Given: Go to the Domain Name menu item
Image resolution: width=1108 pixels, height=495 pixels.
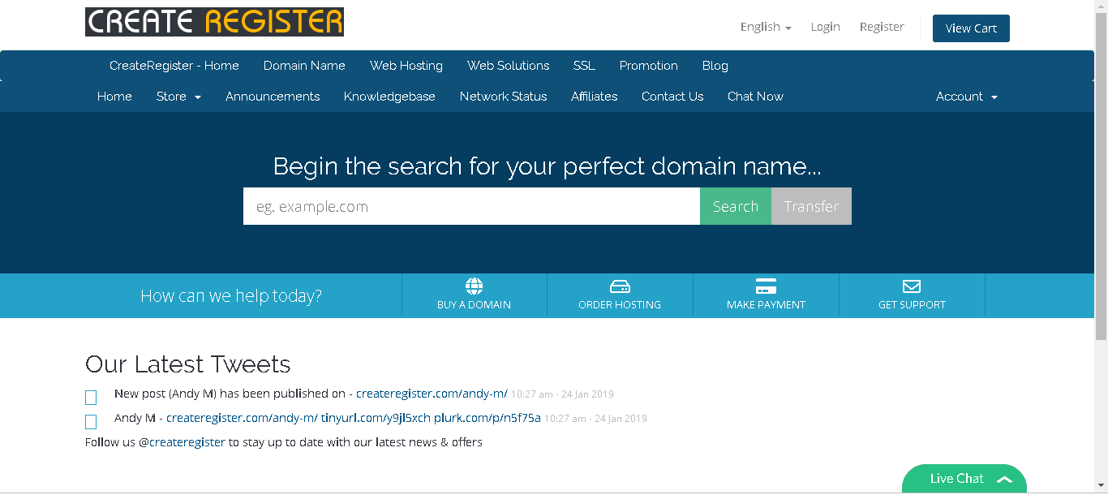Looking at the screenshot, I should (304, 66).
